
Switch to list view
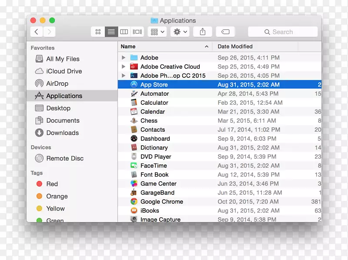pyautogui.click(x=111, y=32)
